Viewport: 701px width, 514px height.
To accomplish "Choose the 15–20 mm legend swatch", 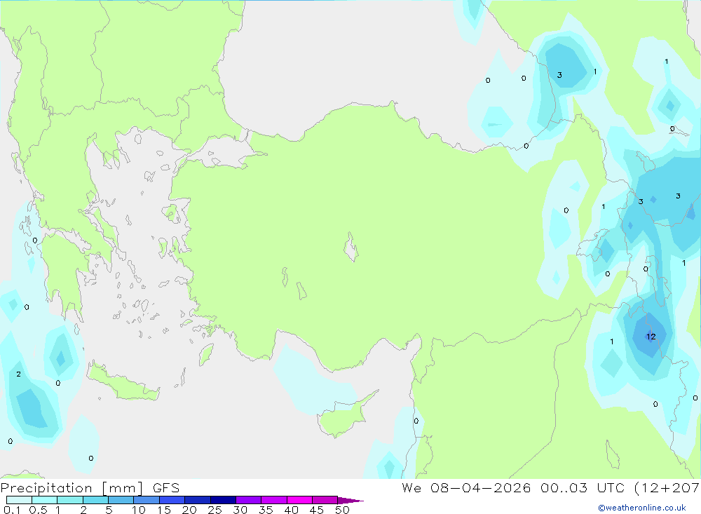I will tap(172, 500).
